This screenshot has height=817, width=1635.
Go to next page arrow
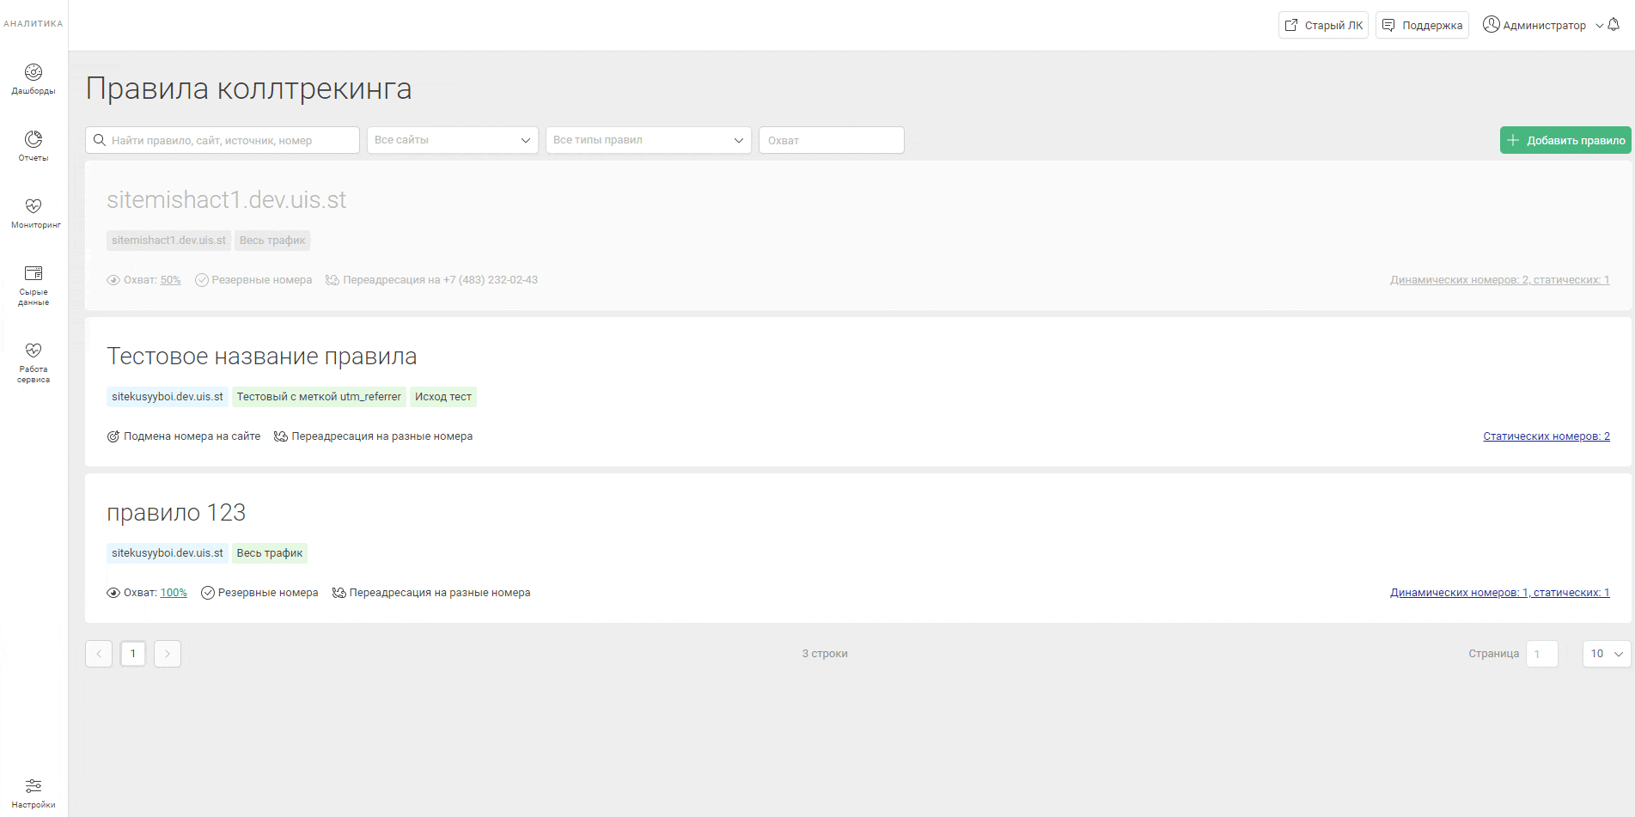point(168,654)
